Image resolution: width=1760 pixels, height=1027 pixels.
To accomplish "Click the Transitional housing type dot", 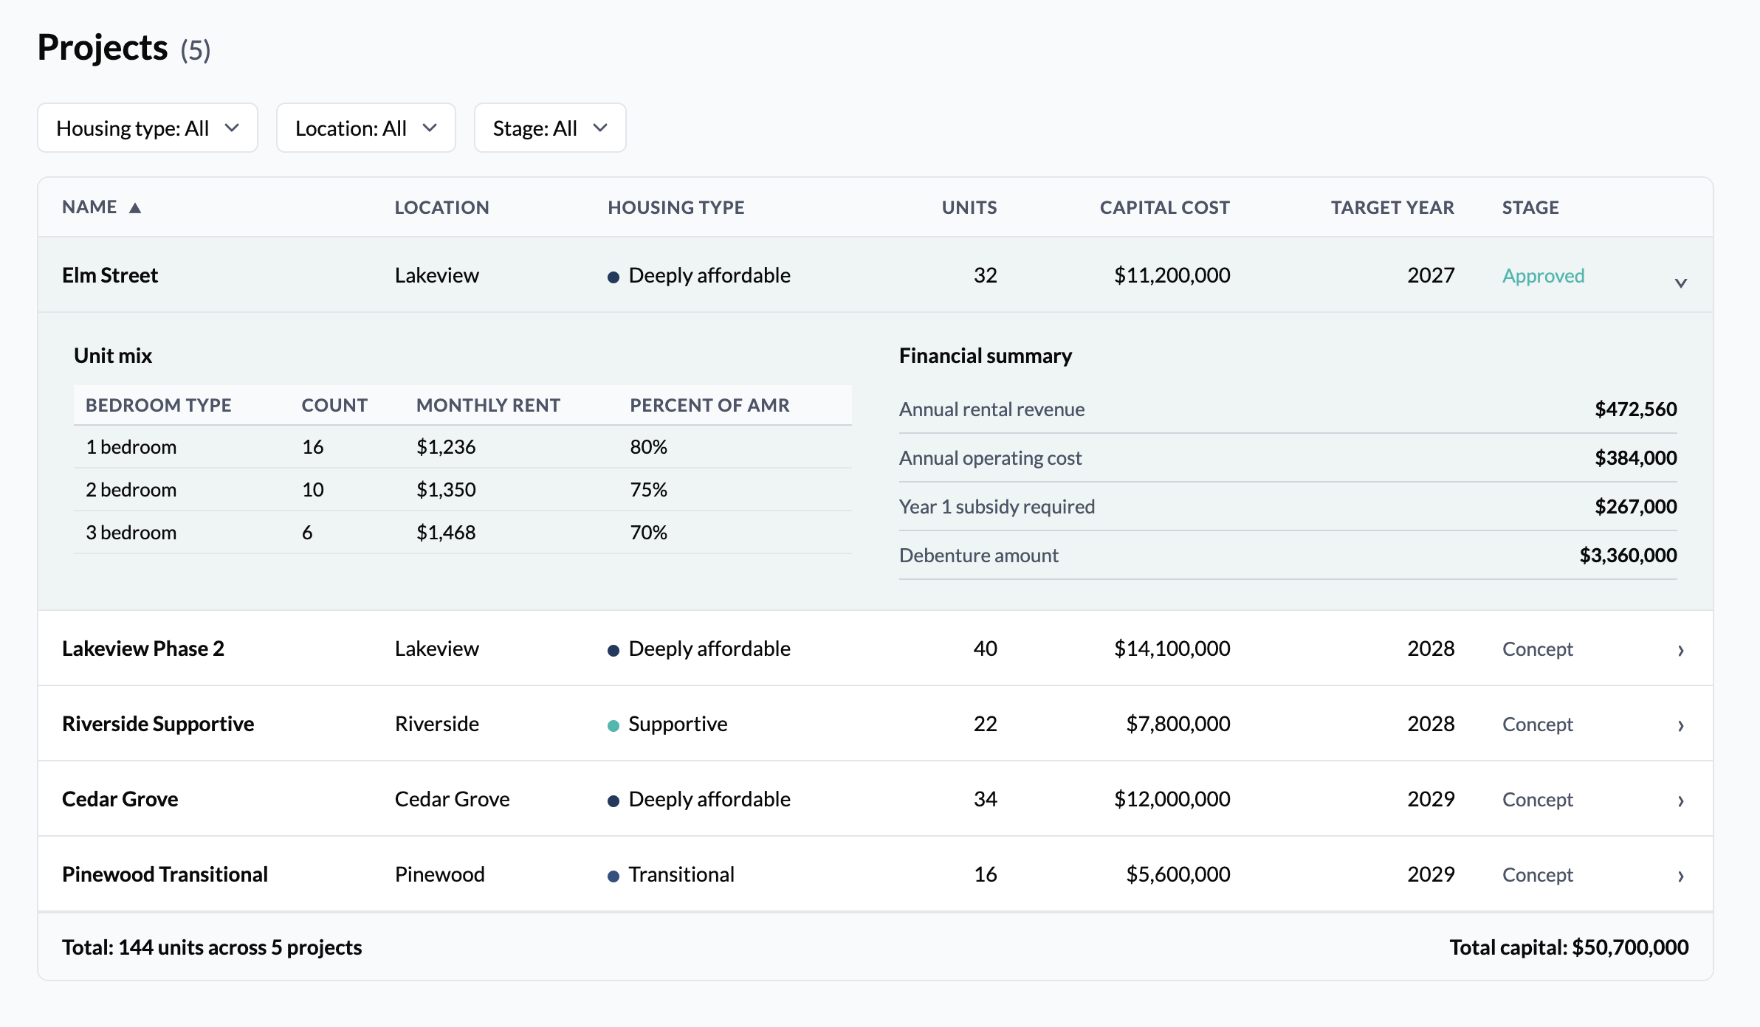I will [613, 876].
